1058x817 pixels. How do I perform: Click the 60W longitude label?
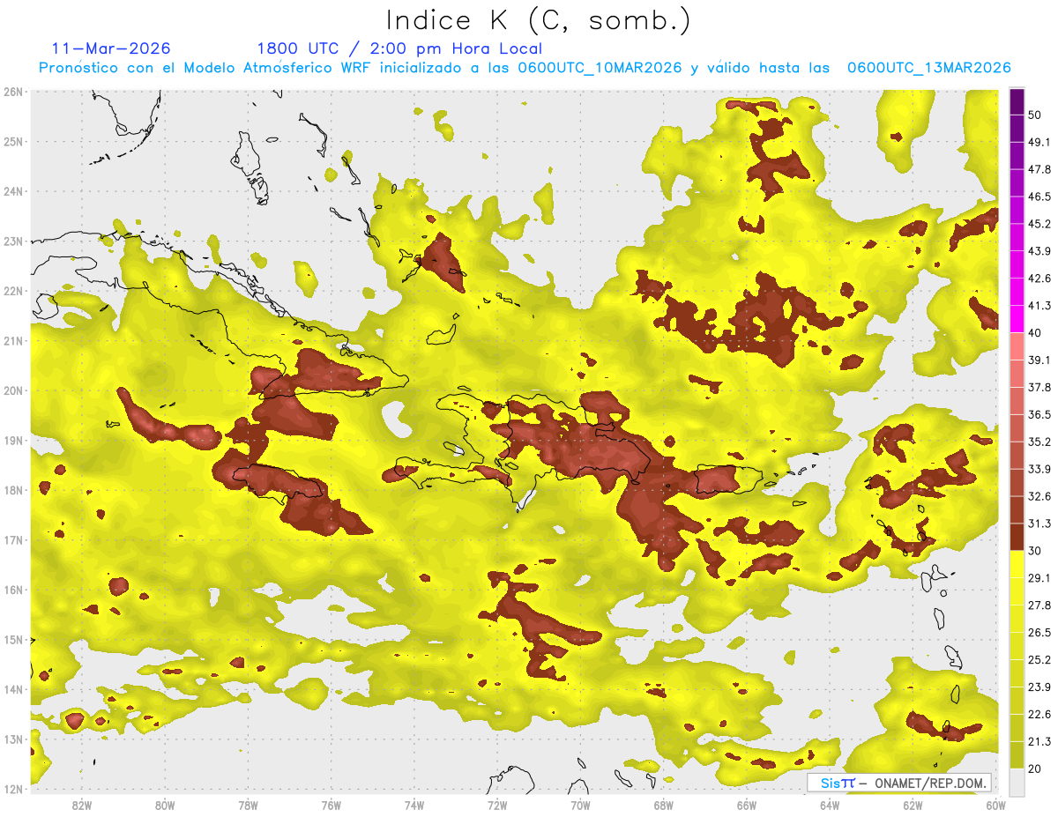(x=995, y=805)
